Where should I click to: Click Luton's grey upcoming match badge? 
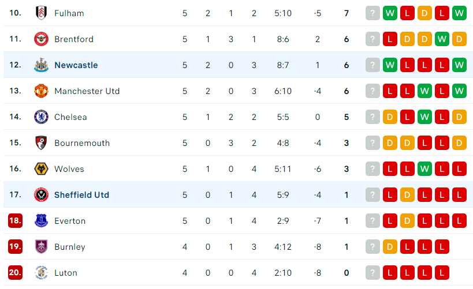373,273
